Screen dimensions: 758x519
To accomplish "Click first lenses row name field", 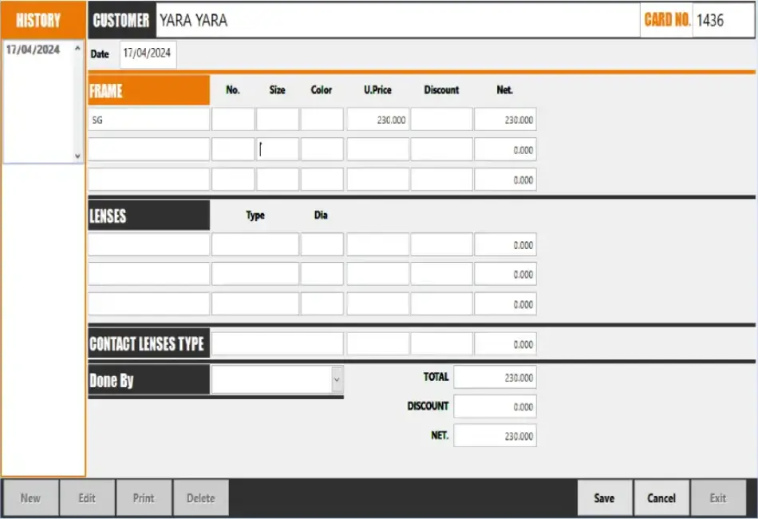I will pos(149,245).
